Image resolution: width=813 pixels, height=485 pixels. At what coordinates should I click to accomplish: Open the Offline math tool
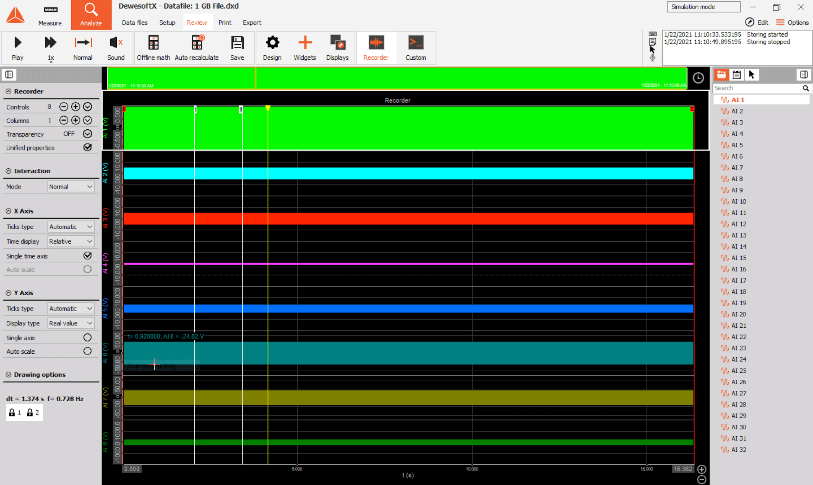click(153, 48)
